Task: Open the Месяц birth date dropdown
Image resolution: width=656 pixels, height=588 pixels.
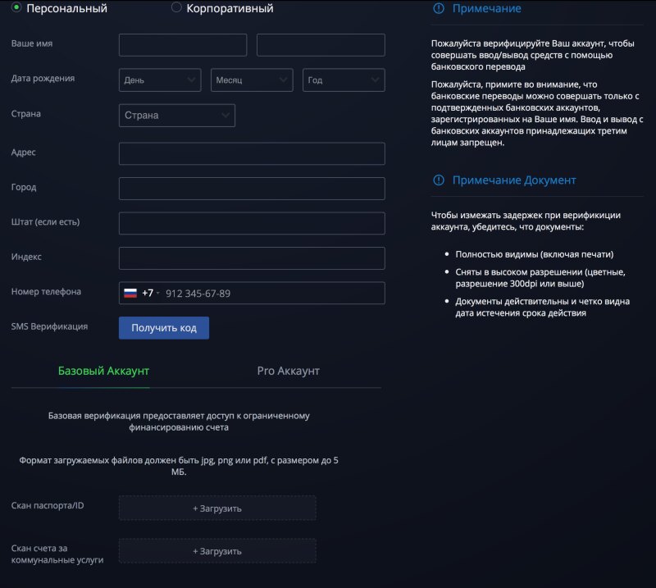Action: [252, 80]
